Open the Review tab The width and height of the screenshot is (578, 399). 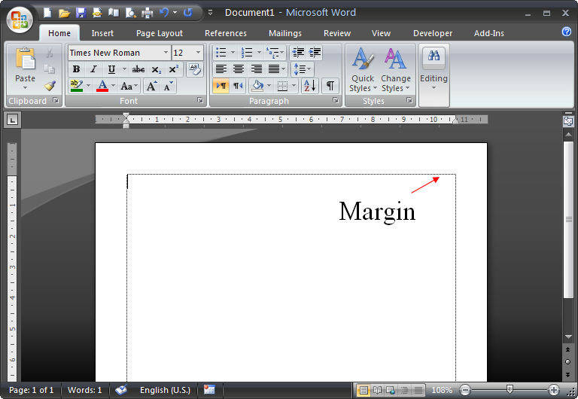(337, 33)
